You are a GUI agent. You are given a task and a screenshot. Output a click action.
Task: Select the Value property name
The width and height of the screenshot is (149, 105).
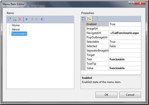click(97, 68)
